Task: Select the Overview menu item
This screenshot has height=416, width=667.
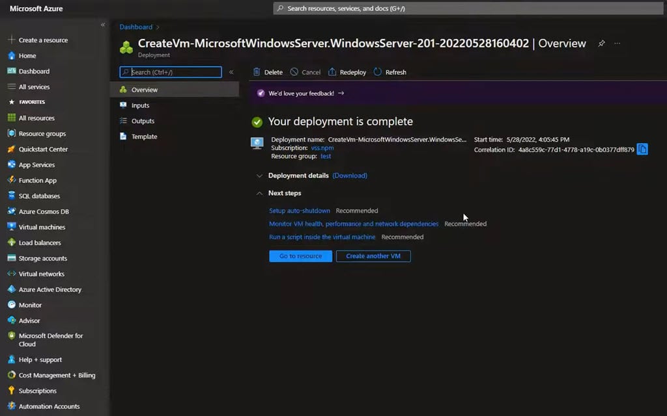Action: tap(175, 90)
